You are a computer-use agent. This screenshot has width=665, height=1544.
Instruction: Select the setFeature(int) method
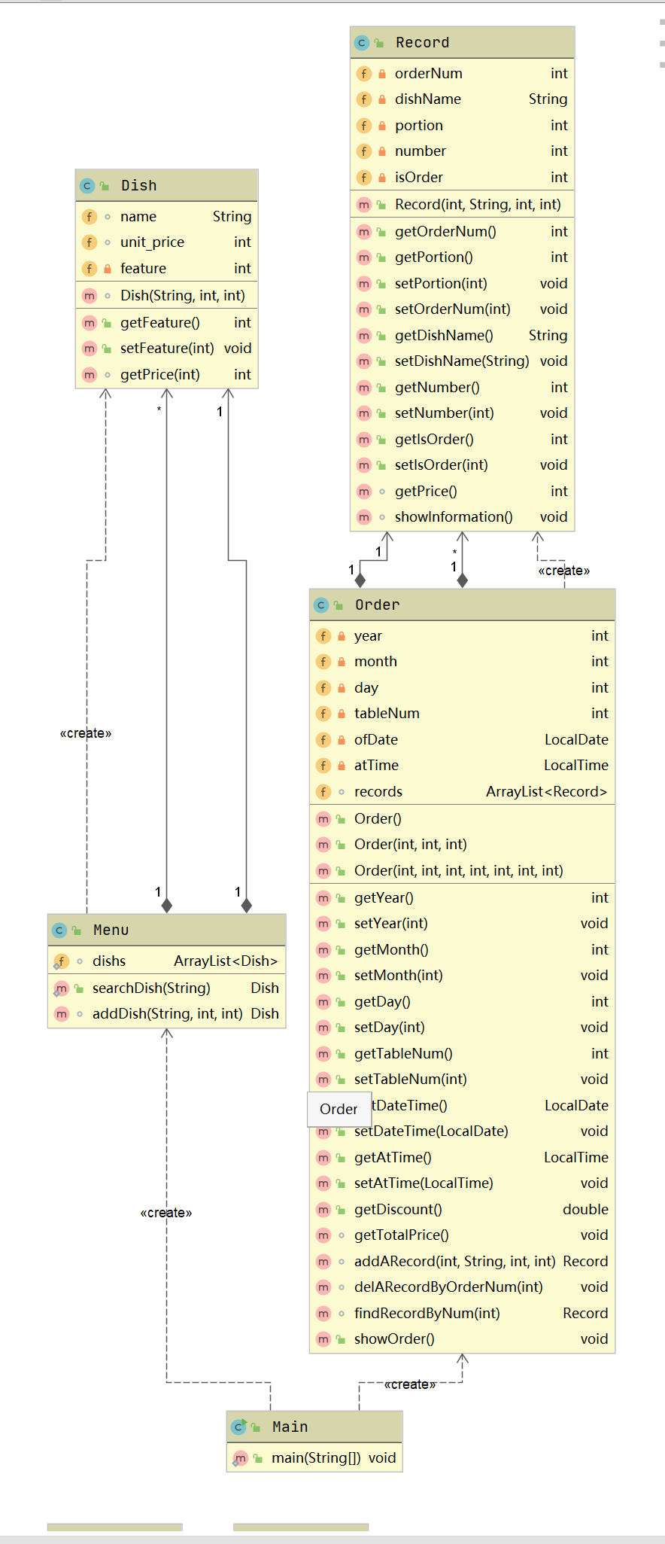(x=166, y=349)
